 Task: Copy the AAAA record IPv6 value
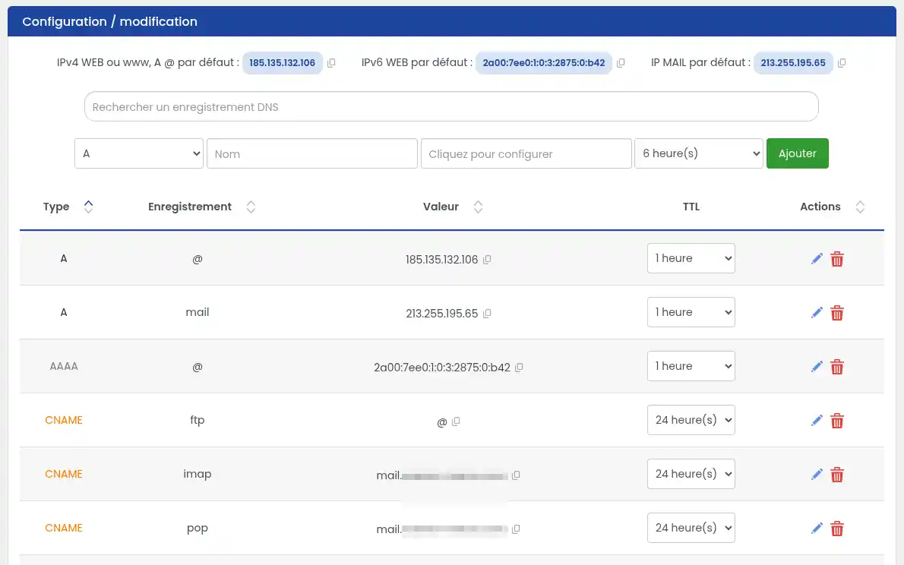tap(519, 368)
